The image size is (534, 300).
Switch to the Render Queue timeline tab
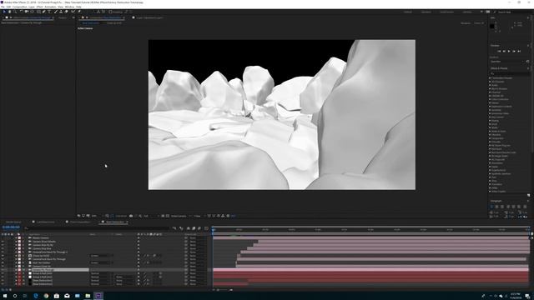13,222
